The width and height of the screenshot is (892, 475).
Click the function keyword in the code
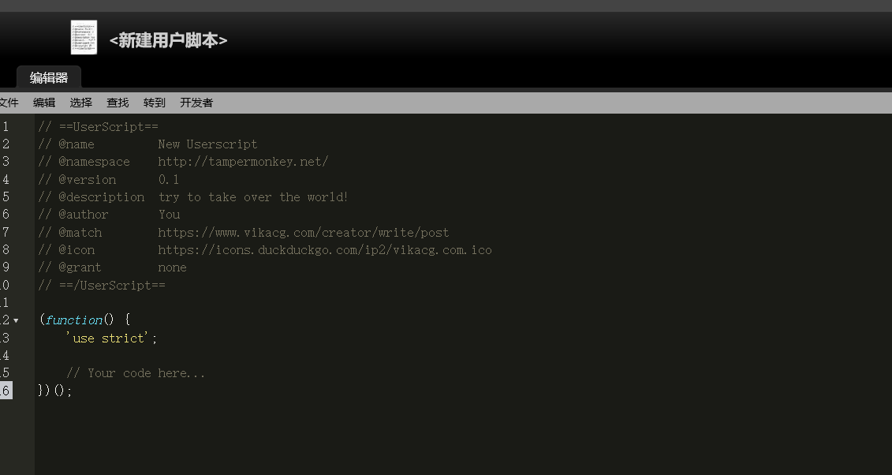(74, 320)
